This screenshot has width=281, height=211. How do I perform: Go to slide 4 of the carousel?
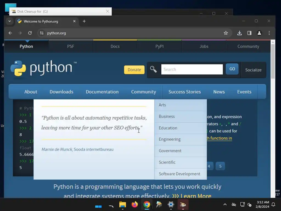(209, 166)
